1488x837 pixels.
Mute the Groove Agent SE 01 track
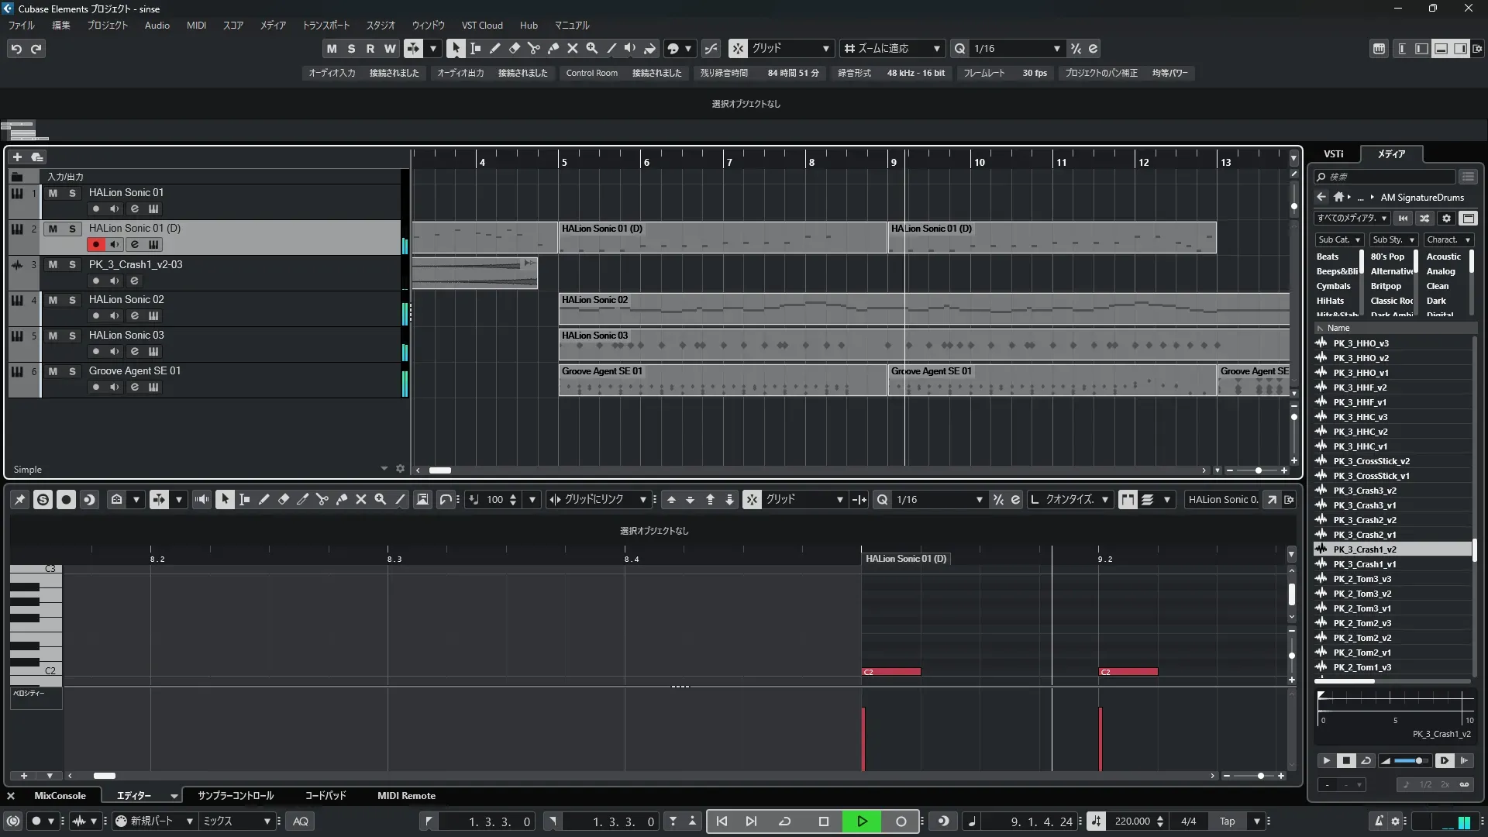tap(53, 371)
